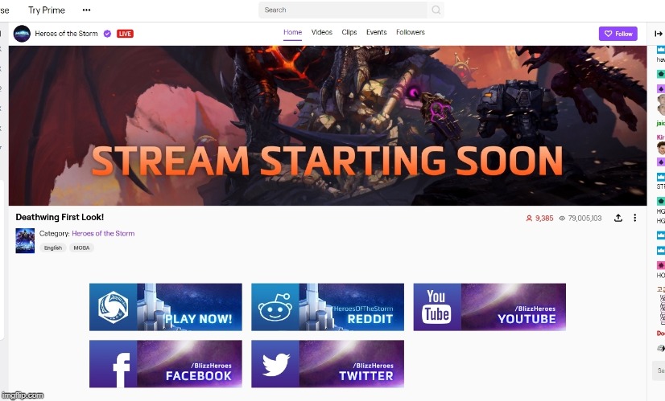The image size is (665, 401).
Task: Click the share stream icon
Action: (618, 218)
